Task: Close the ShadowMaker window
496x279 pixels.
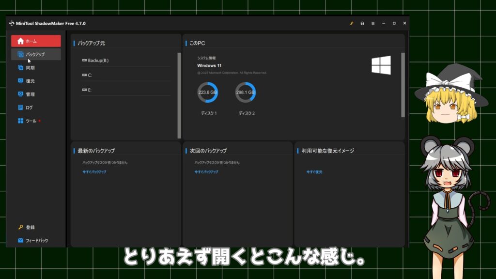Action: 404,23
